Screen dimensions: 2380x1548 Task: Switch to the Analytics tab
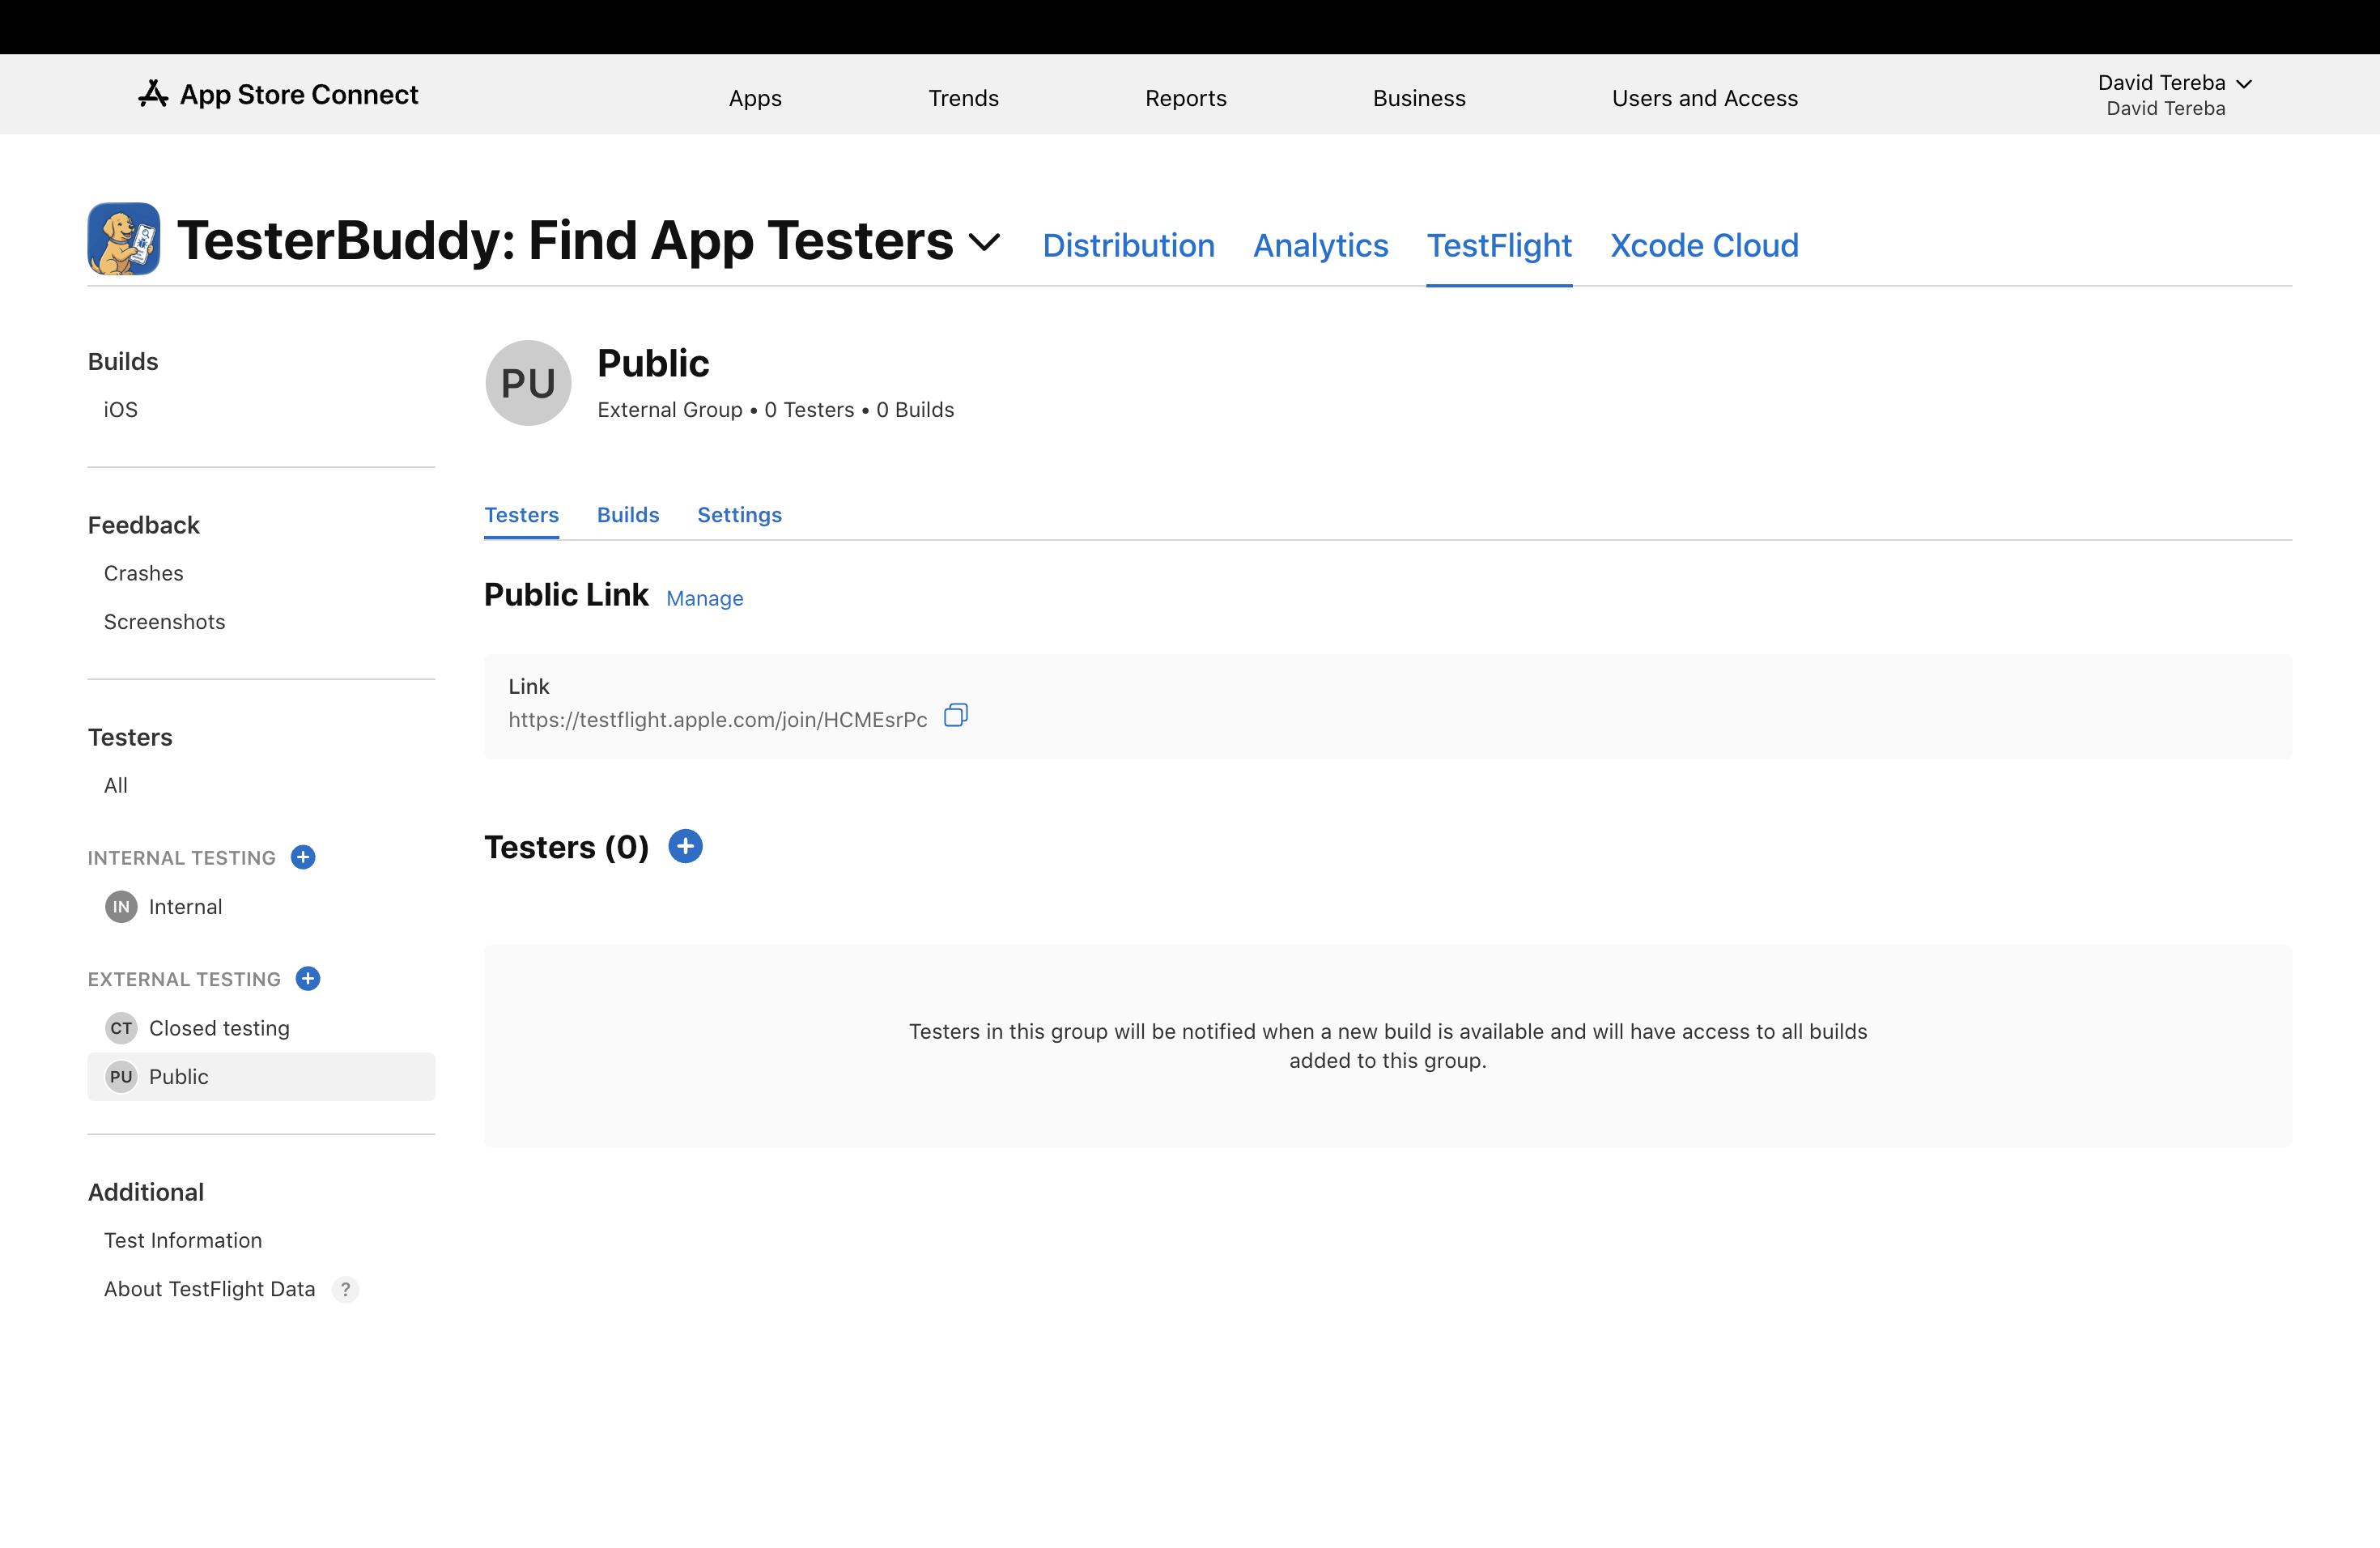tap(1321, 245)
